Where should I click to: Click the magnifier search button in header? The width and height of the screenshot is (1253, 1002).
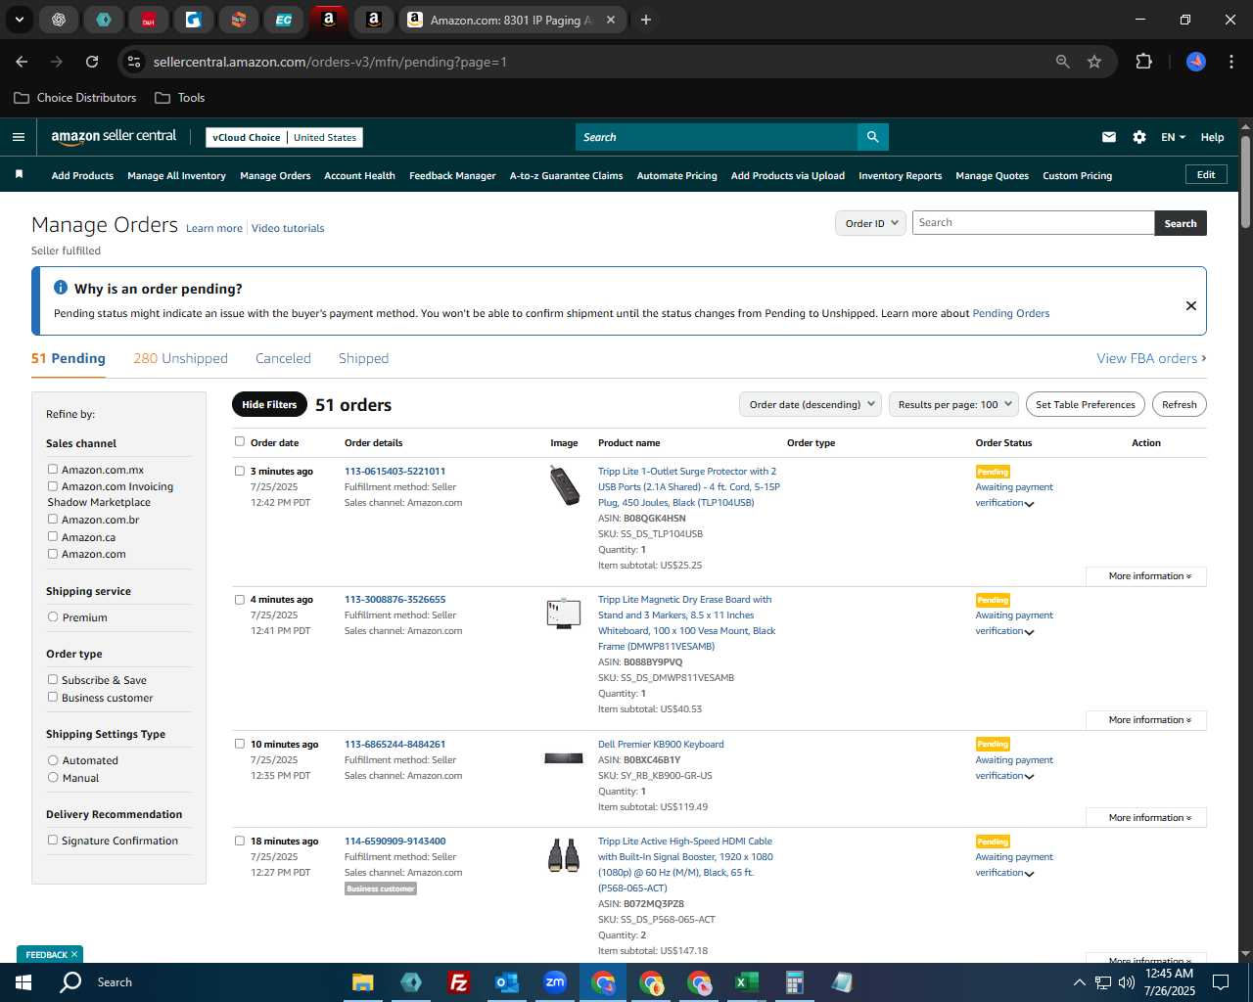pos(873,137)
